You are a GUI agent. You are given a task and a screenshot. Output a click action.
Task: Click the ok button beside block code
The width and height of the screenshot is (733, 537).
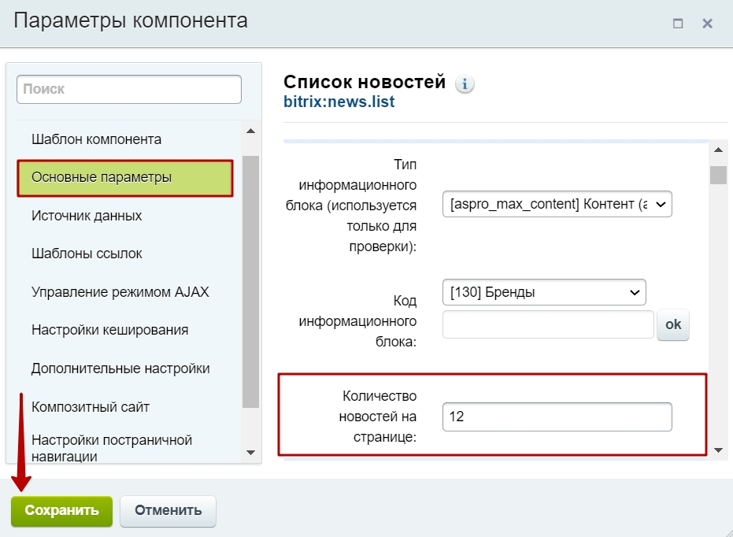[x=672, y=324]
